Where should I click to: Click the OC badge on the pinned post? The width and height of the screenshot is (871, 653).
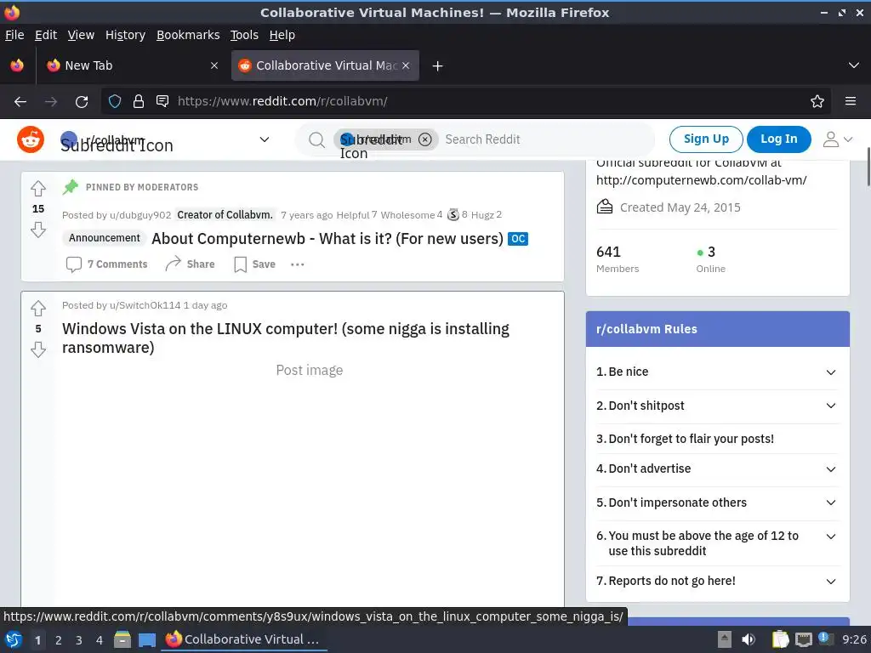coord(518,239)
